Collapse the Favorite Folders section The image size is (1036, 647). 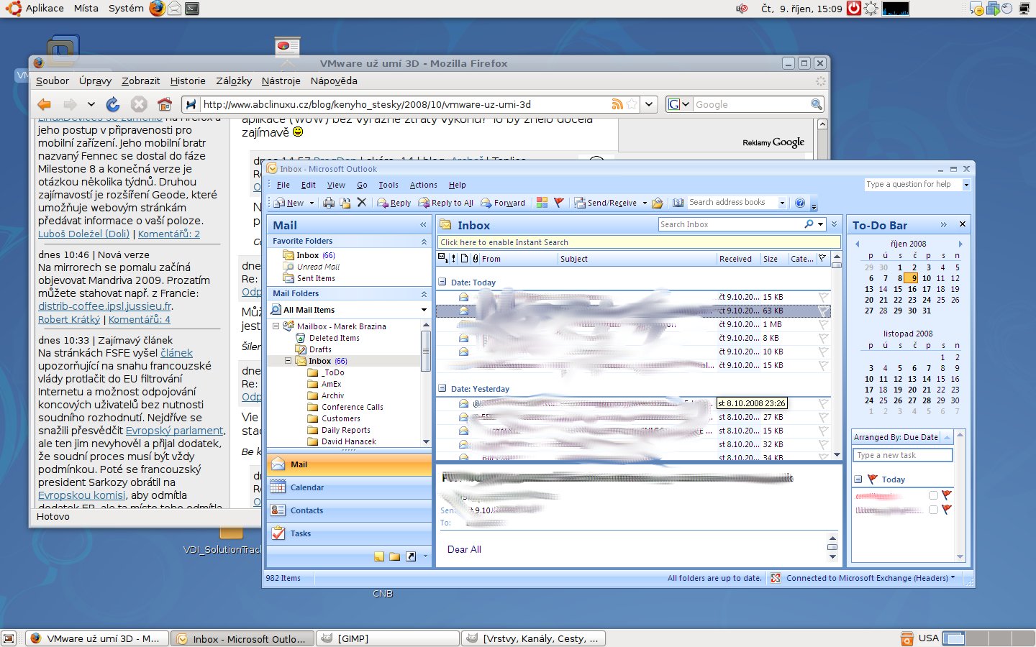(x=424, y=242)
